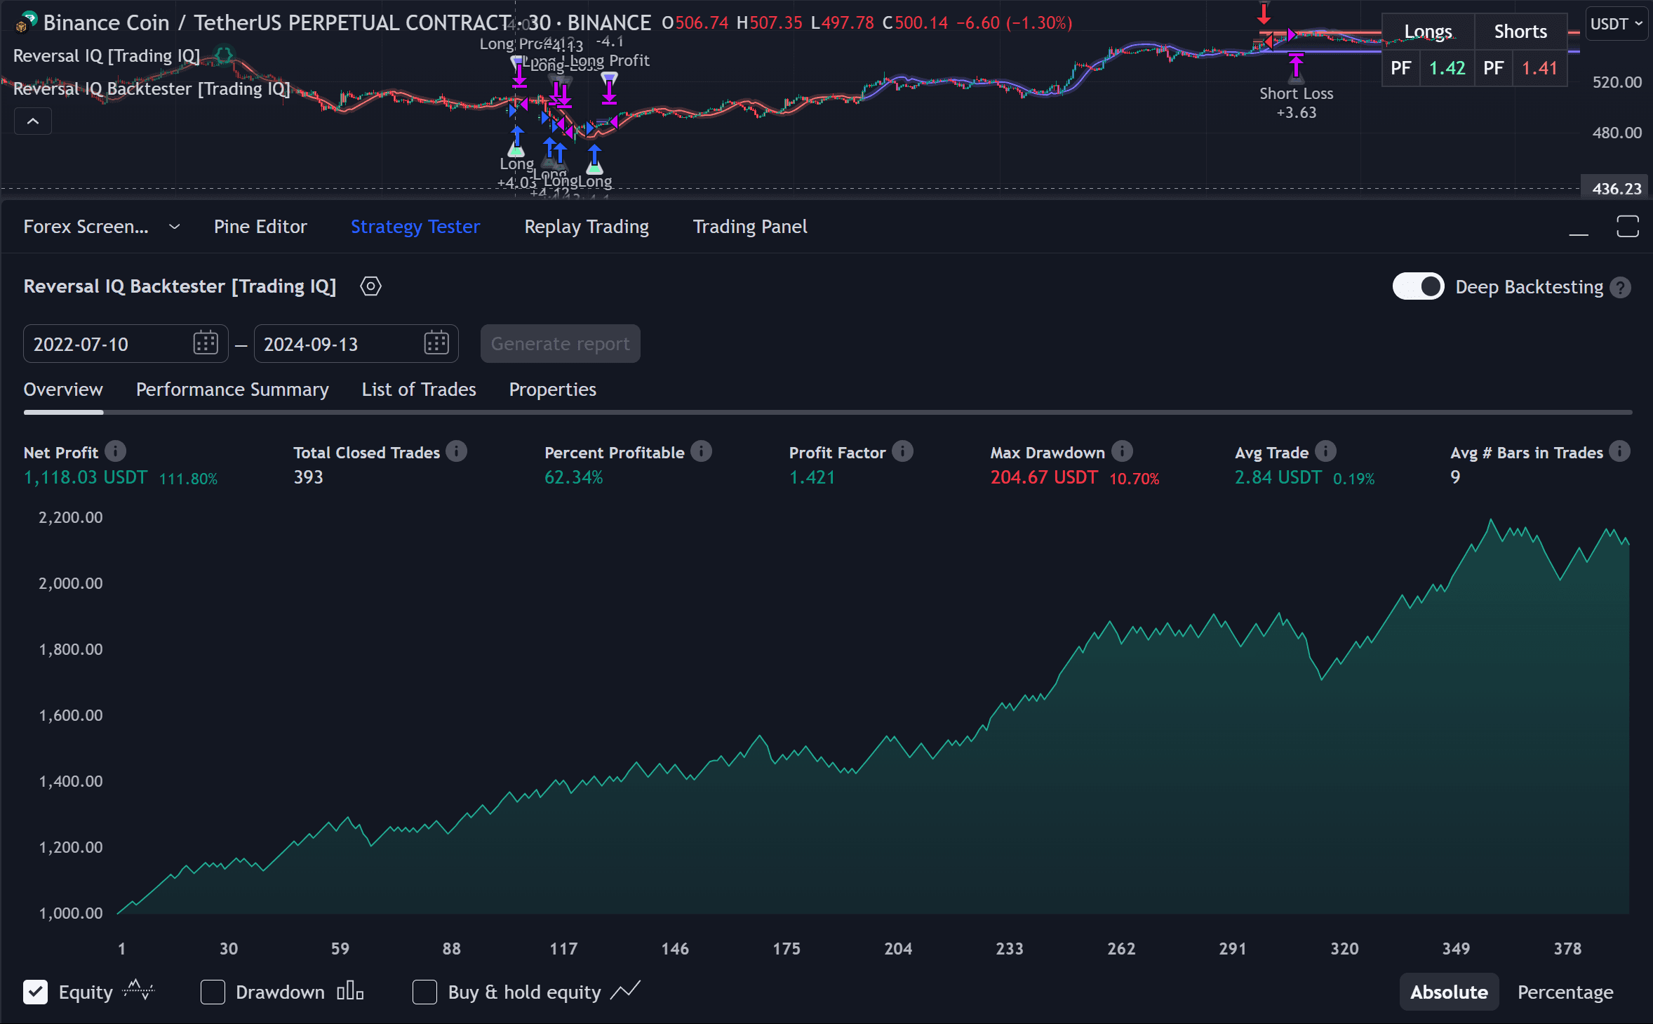Click the Shorts PF value 1.41

[x=1539, y=68]
